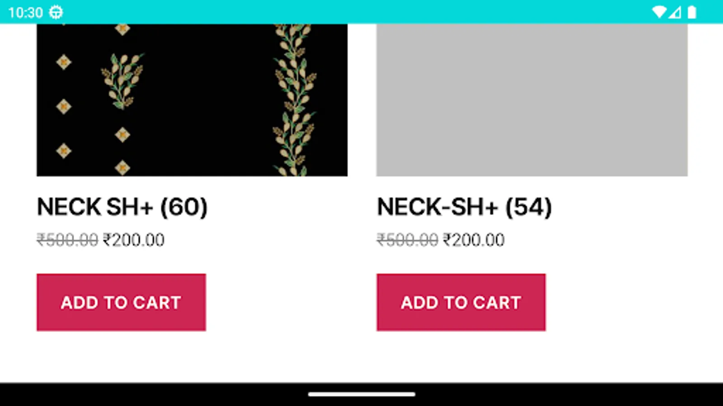Tap the ₹200.00 sale price of NECK-SH+ (54)
The width and height of the screenshot is (723, 406).
(474, 240)
